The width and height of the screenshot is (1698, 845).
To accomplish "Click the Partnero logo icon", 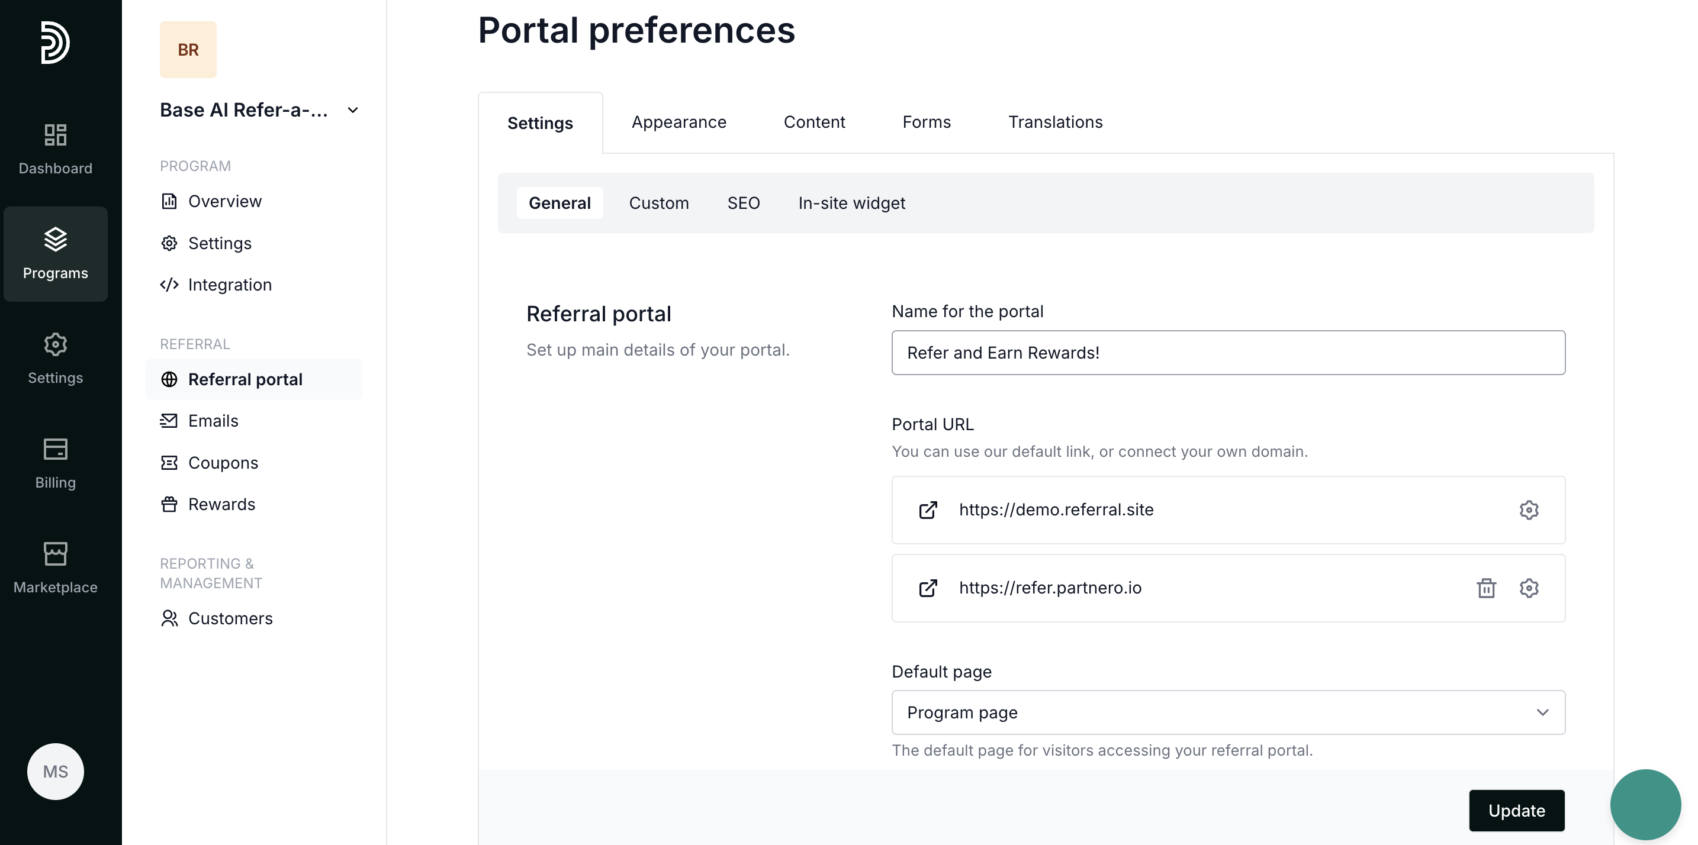I will 56,43.
